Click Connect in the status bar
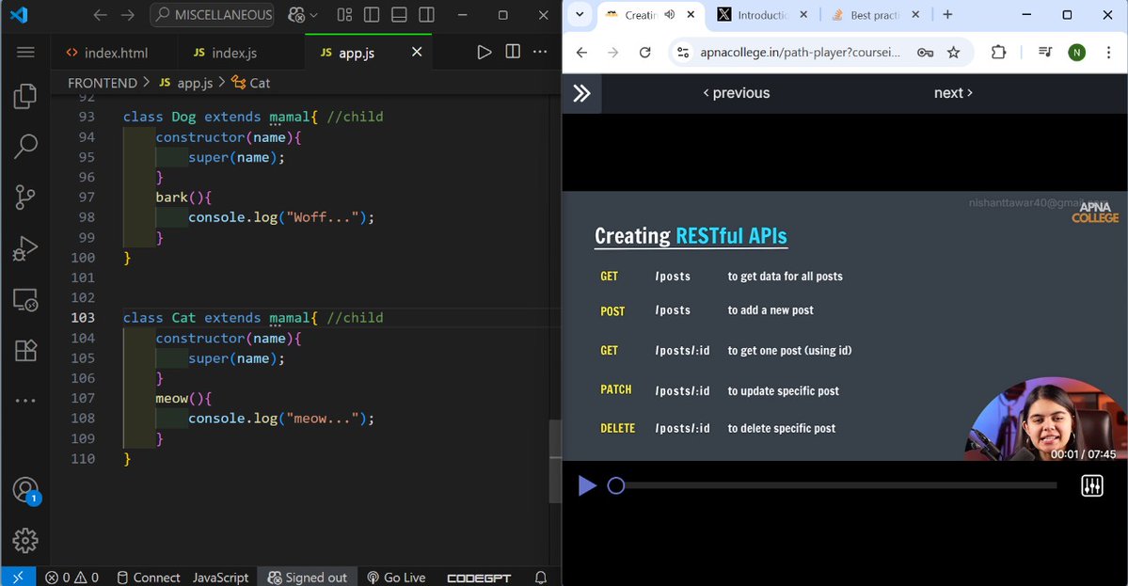1128x586 pixels. tap(149, 578)
